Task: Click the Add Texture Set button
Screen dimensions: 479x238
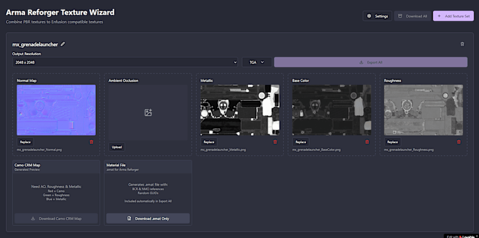Action: pos(453,16)
